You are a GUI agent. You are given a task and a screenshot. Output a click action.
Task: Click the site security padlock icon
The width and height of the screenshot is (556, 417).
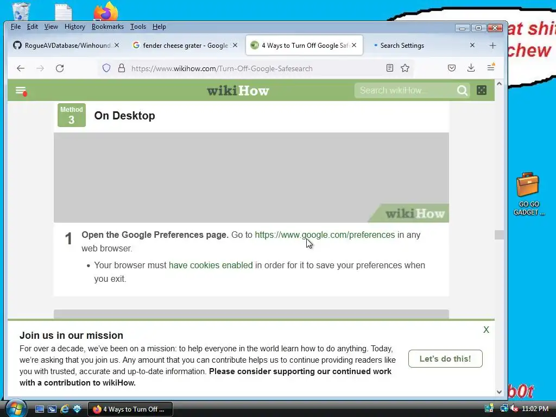tap(122, 68)
